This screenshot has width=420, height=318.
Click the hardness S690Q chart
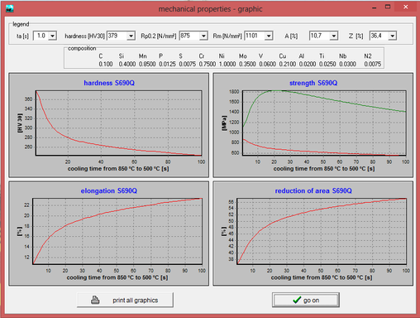(x=109, y=125)
